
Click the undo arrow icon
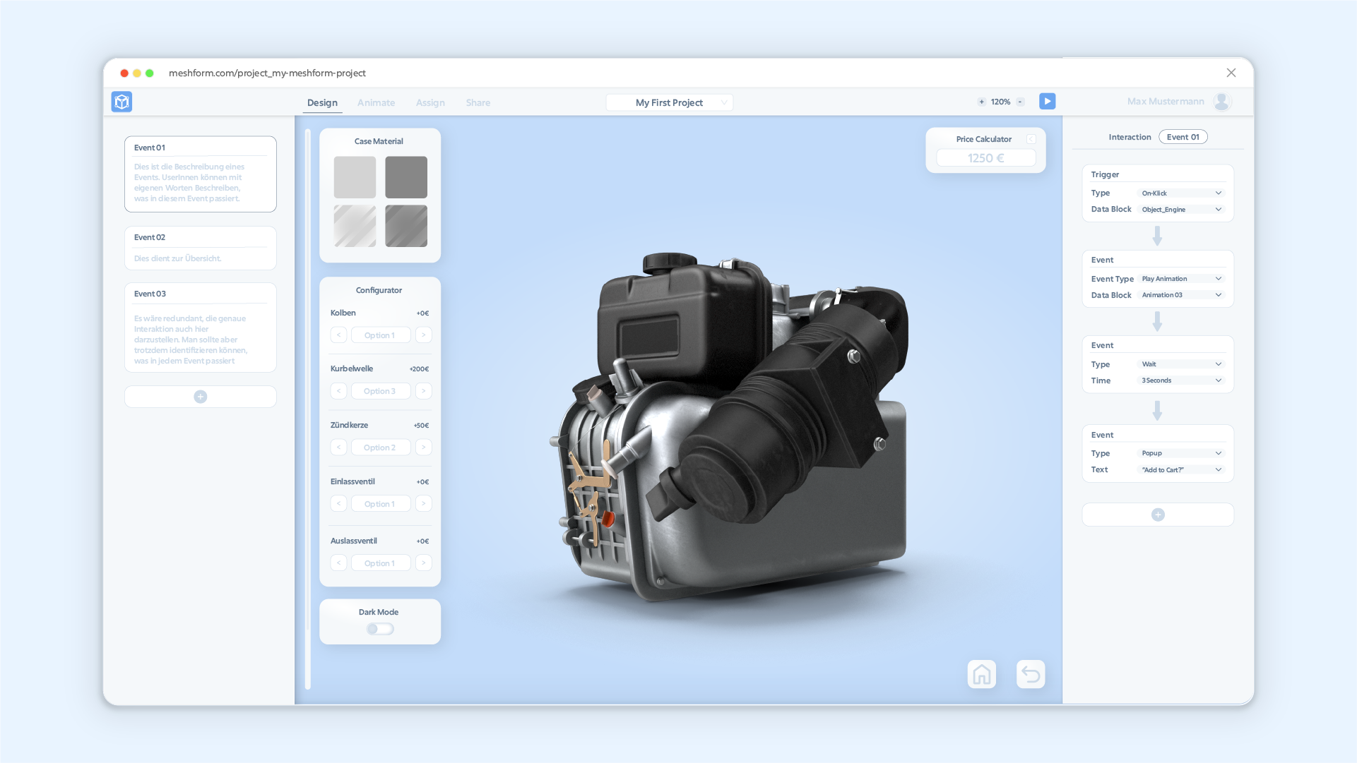tap(1031, 675)
